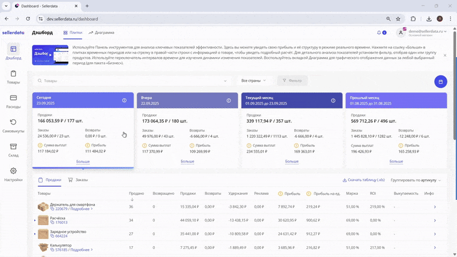Screen dimensions: 457x257
Task: Open Склад warehouse sidebar icon
Action: pos(13,150)
